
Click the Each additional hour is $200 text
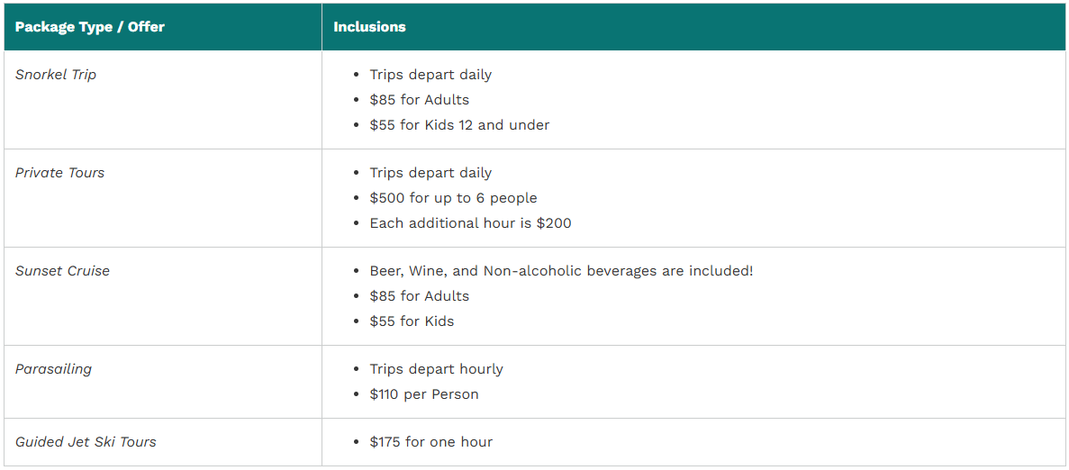(x=470, y=223)
